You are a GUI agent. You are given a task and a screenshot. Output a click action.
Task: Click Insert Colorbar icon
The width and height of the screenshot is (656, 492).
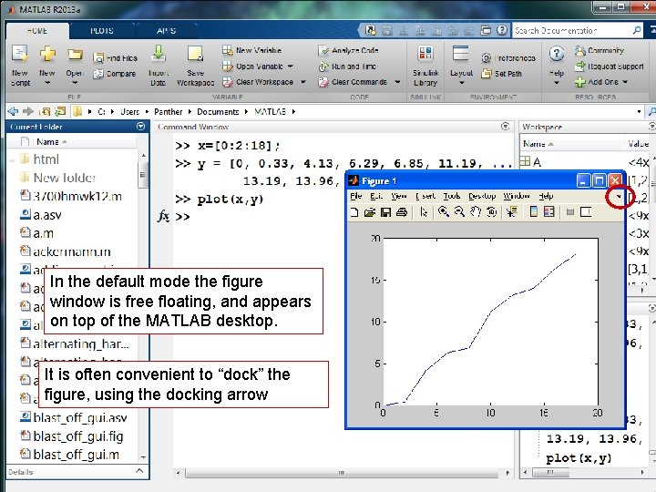[533, 212]
